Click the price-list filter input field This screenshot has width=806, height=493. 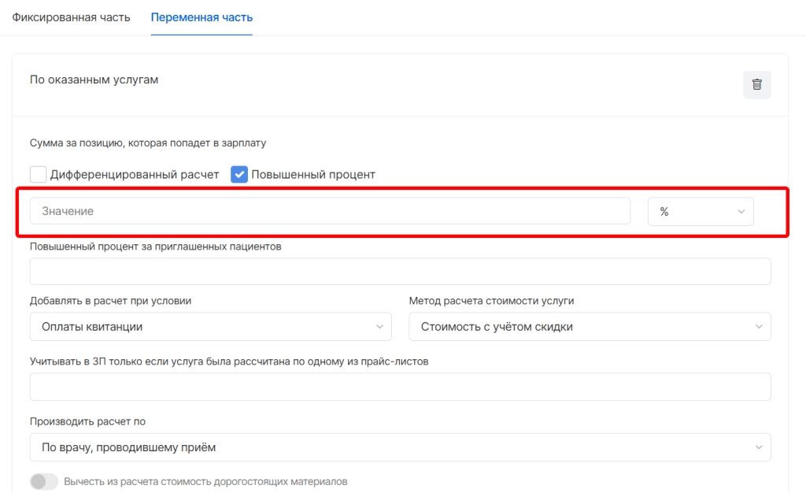coord(400,387)
